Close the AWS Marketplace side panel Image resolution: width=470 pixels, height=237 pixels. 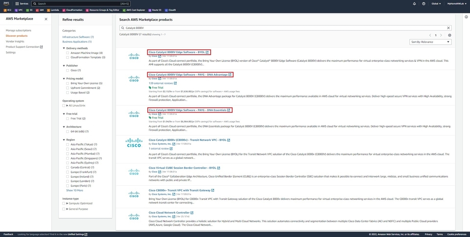click(46, 19)
